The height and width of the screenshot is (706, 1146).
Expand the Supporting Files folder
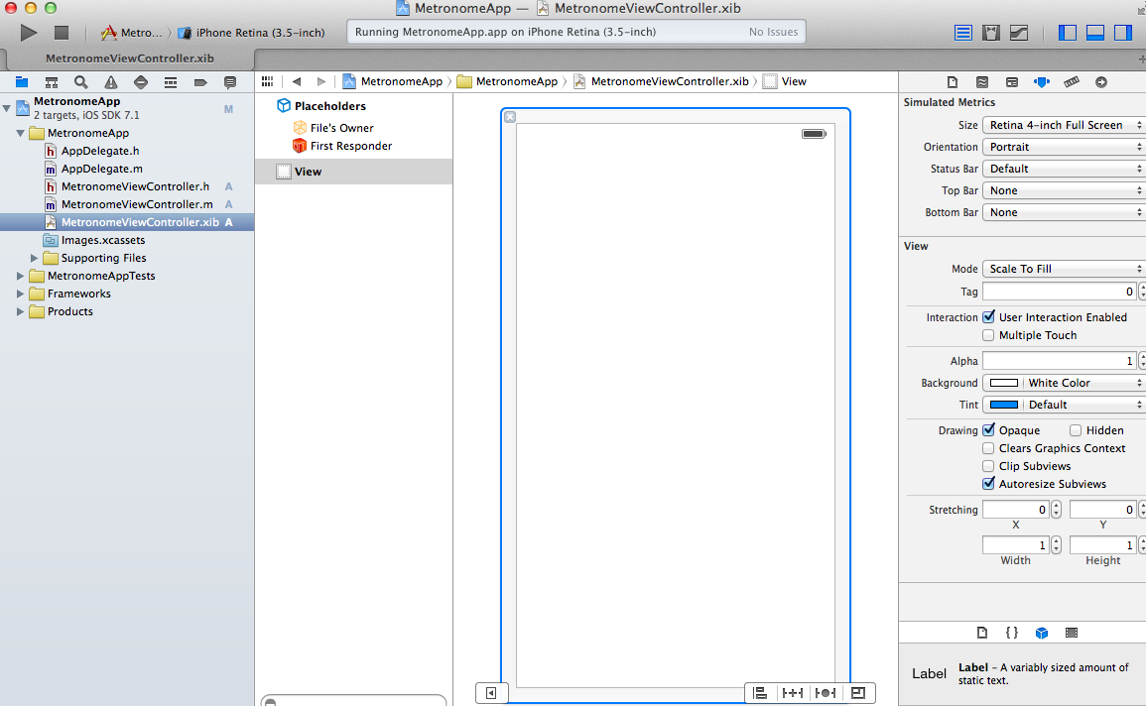tap(35, 258)
